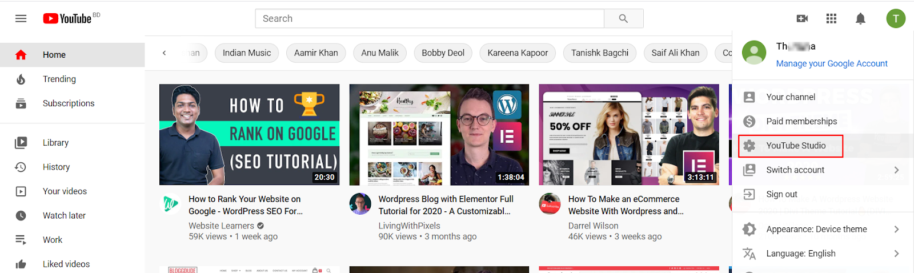Select the Tanishk Bagchi chip

pos(600,53)
